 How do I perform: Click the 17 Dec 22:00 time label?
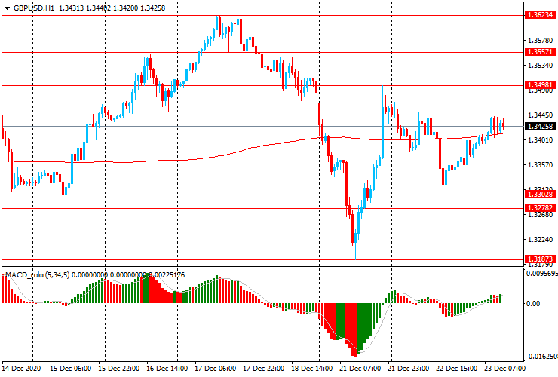coord(263,368)
